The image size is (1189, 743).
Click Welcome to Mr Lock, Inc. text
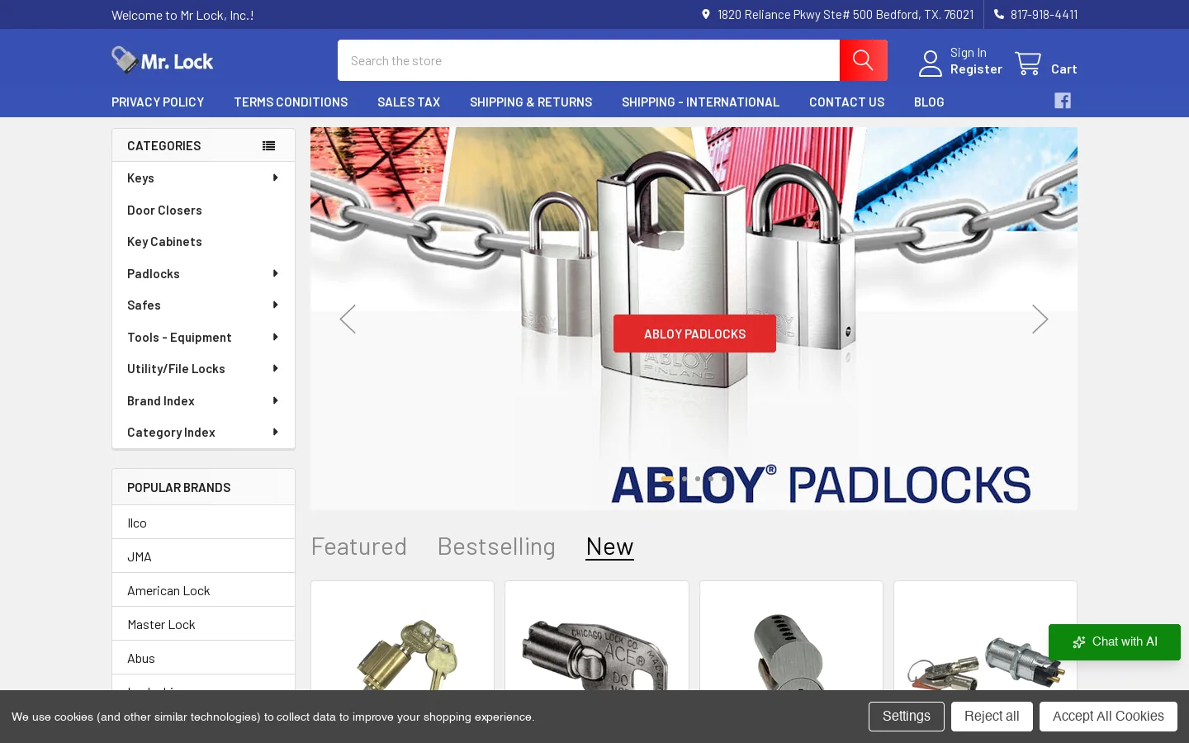point(182,15)
